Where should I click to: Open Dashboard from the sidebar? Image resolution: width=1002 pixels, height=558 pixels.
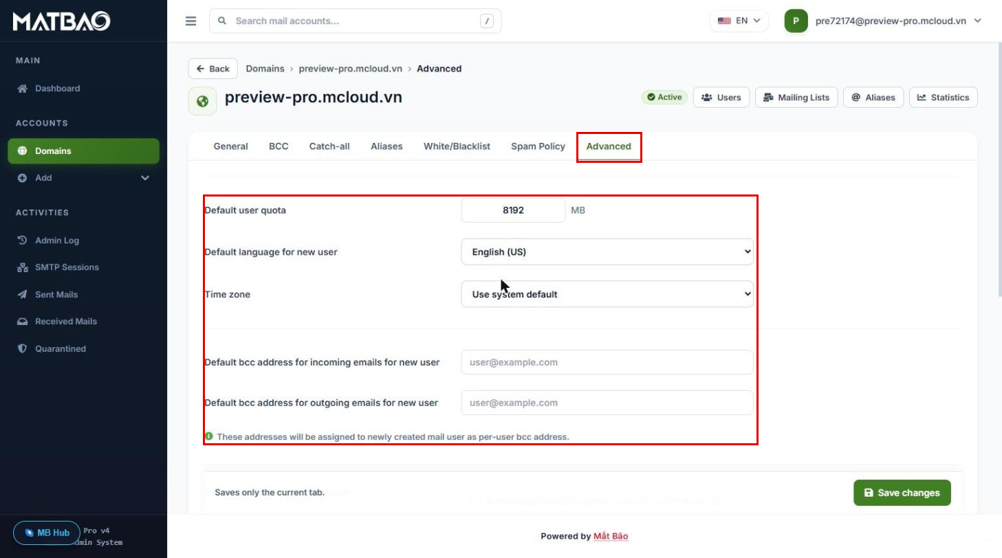click(83, 89)
